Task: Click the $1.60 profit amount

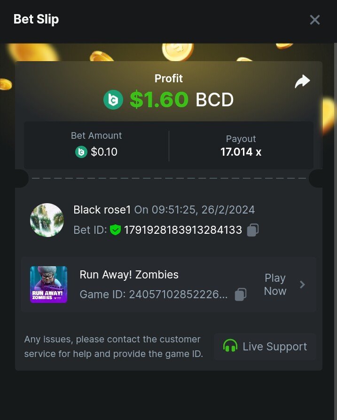Action: click(159, 100)
